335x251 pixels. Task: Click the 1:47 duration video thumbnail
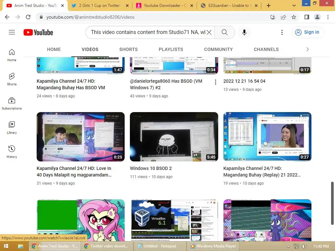[x=80, y=65]
